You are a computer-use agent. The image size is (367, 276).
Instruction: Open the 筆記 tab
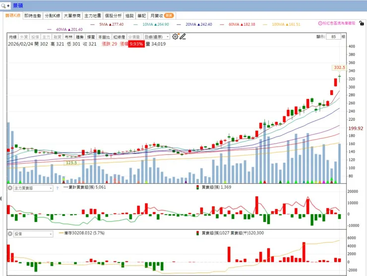pyautogui.click(x=142, y=16)
